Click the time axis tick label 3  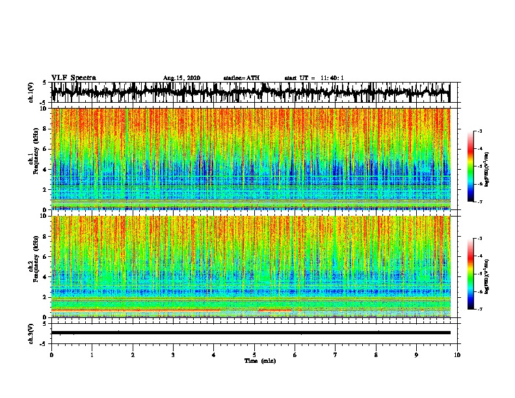(173, 355)
